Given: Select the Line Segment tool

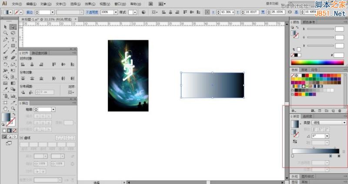Looking at the screenshot, I should pos(6,46).
